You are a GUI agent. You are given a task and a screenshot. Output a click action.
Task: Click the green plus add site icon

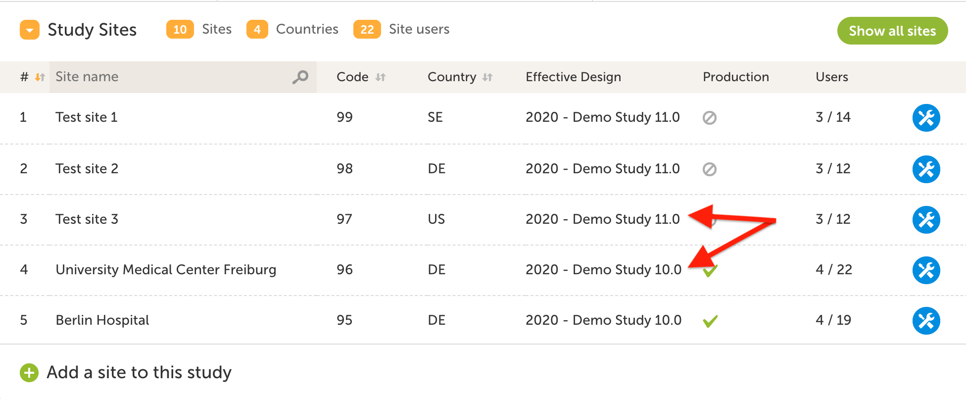pyautogui.click(x=29, y=373)
